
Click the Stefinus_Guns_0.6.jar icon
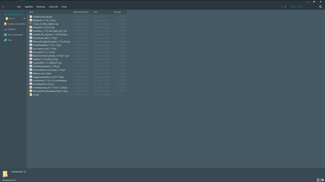click(31, 73)
